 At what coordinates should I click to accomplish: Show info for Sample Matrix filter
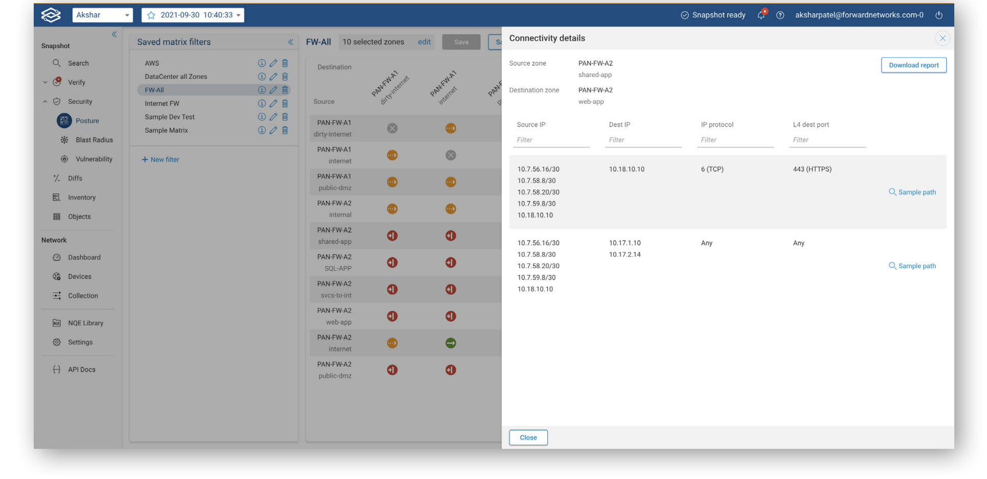[x=262, y=130]
